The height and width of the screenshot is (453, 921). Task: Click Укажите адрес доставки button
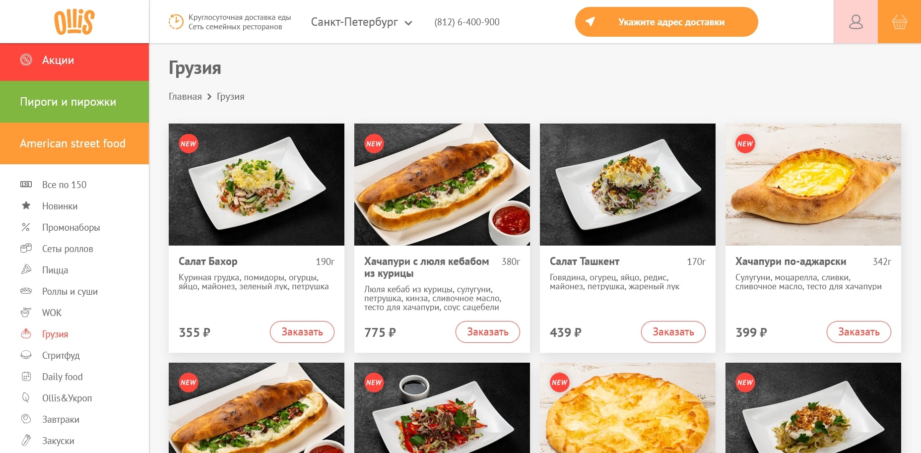coord(666,22)
